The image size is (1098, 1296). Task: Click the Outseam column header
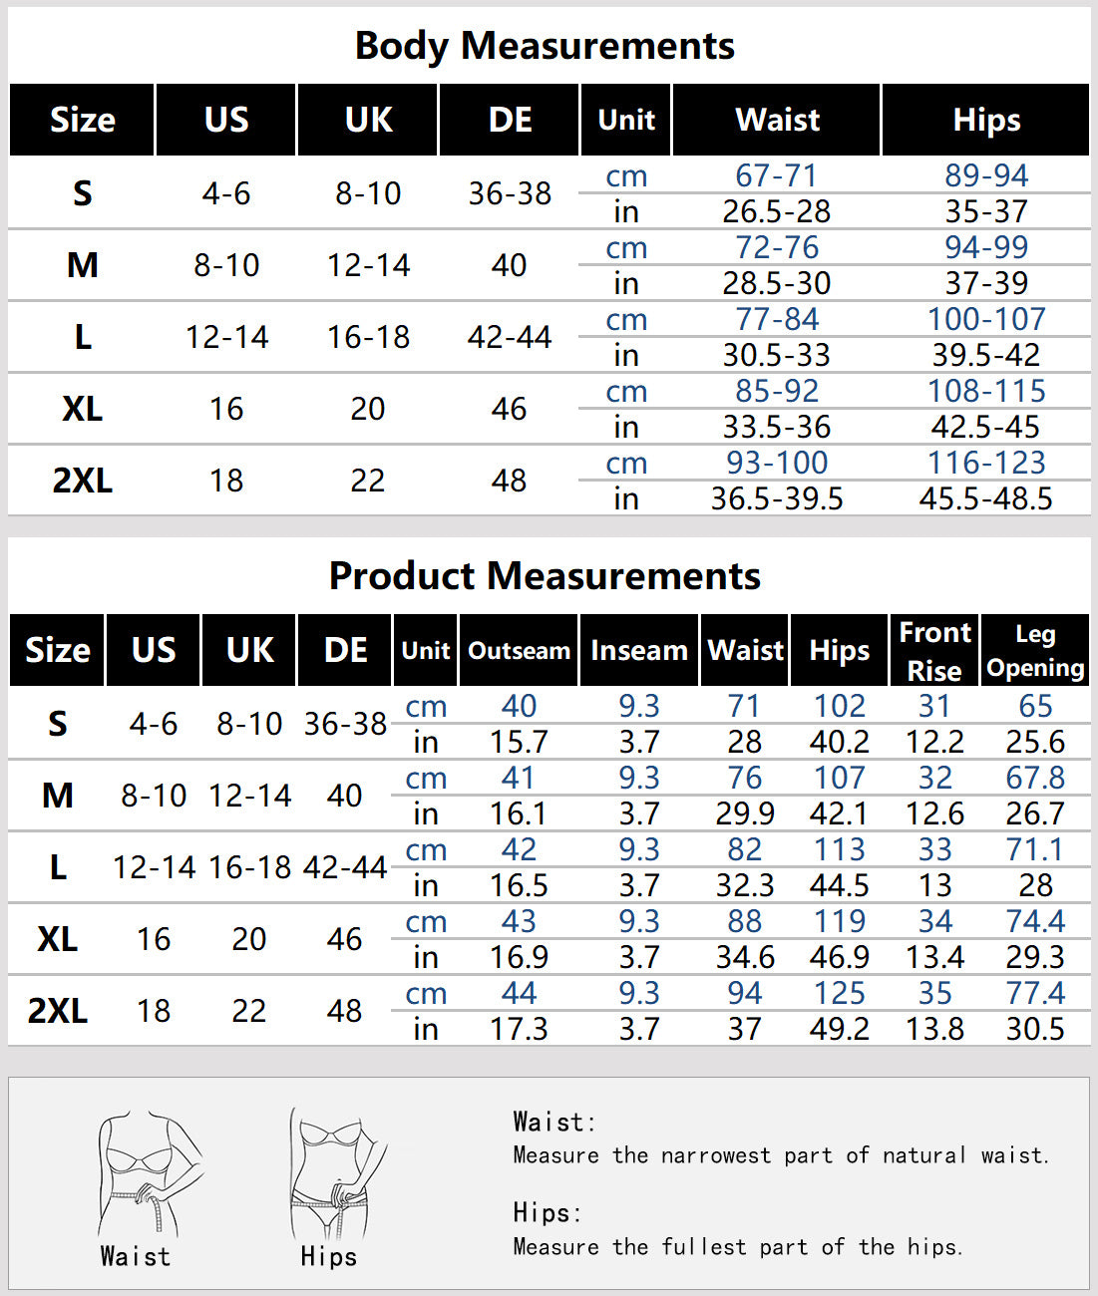(x=519, y=651)
